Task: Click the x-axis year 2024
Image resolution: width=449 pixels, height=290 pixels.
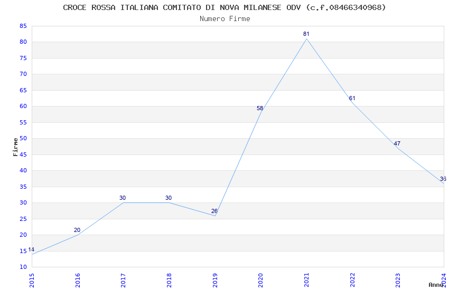Action: [x=444, y=281]
